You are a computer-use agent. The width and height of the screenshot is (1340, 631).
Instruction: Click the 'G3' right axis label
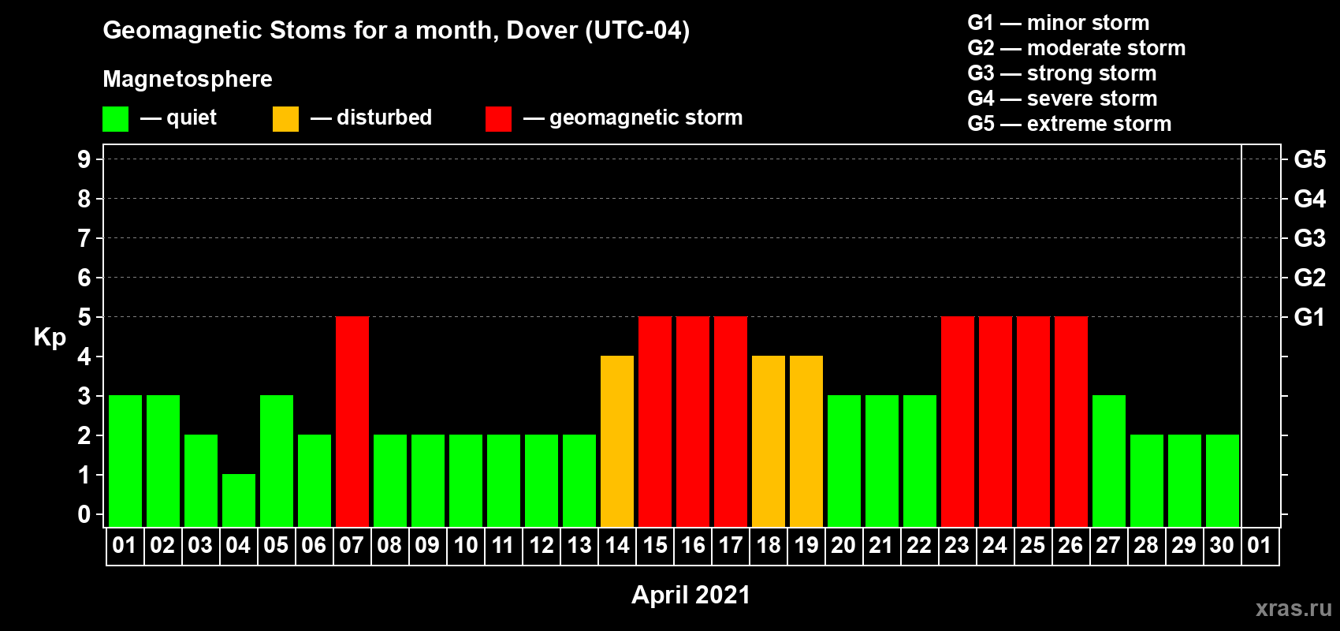coord(1310,238)
